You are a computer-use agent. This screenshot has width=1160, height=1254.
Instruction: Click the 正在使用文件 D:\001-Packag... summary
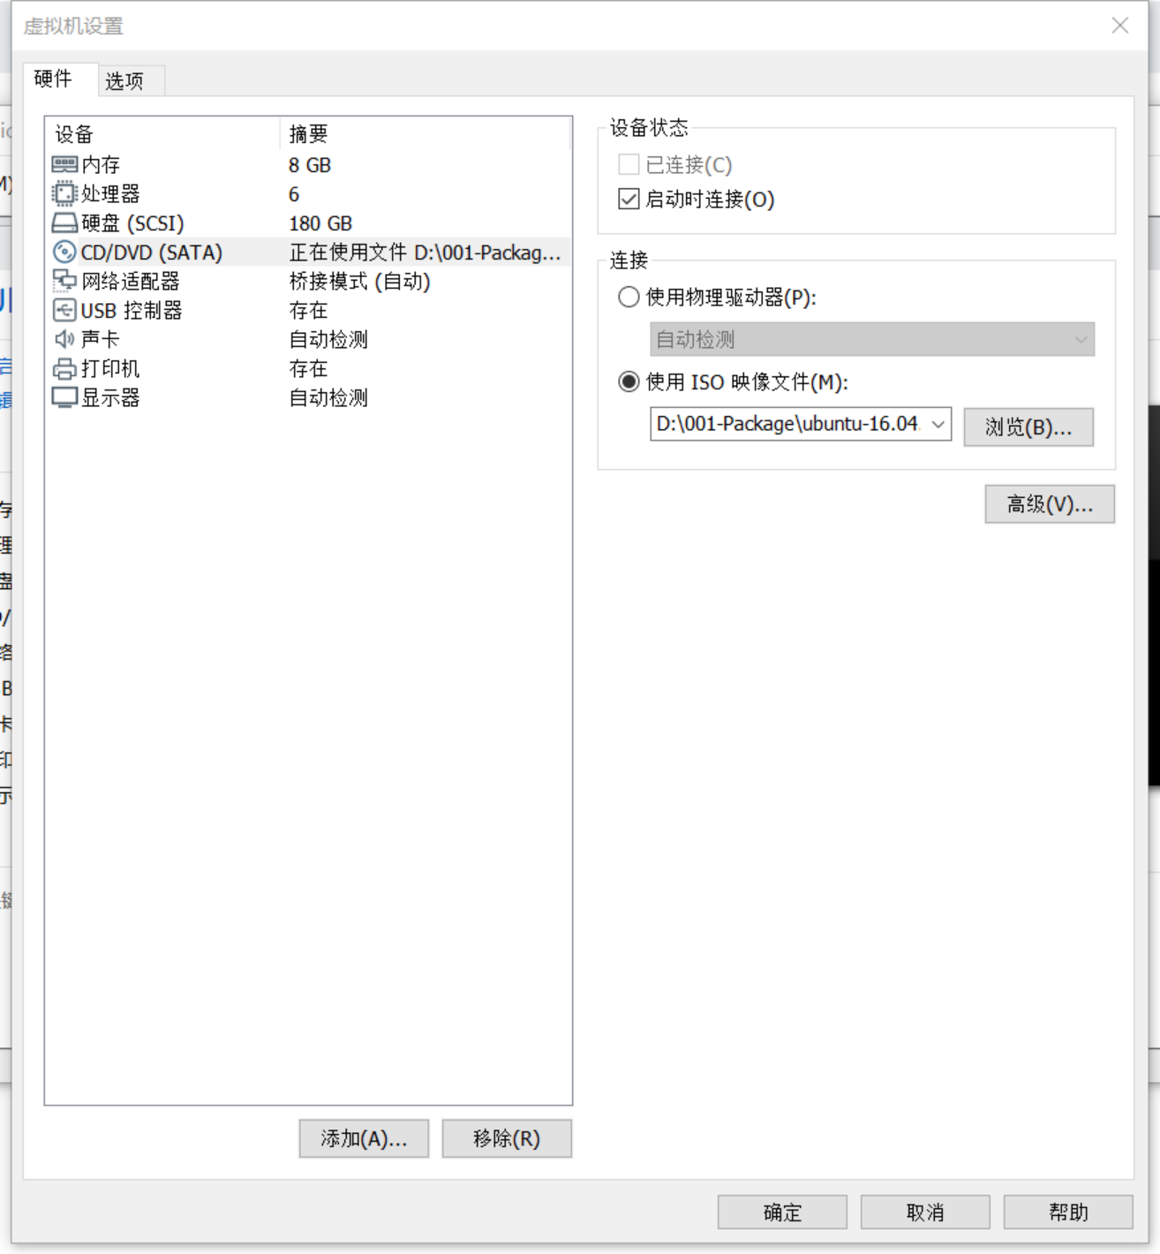coord(425,252)
